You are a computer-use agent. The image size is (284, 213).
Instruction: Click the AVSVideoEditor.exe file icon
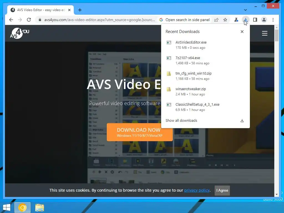tap(169, 42)
